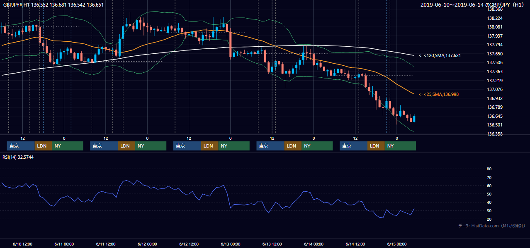Click price axis value 137.076
The width and height of the screenshot is (530, 248).
click(494, 89)
